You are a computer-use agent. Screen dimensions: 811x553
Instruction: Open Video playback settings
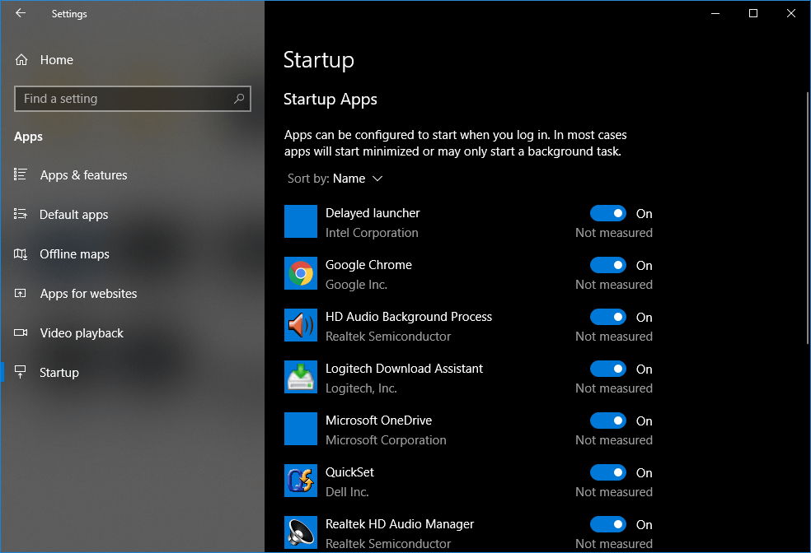point(82,333)
